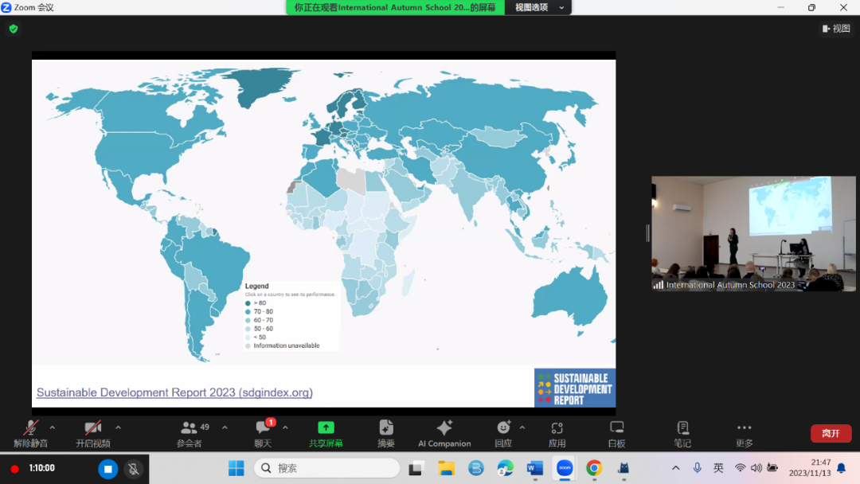
Task: Expand audio options arrow beside 解除静音
Action: click(53, 427)
